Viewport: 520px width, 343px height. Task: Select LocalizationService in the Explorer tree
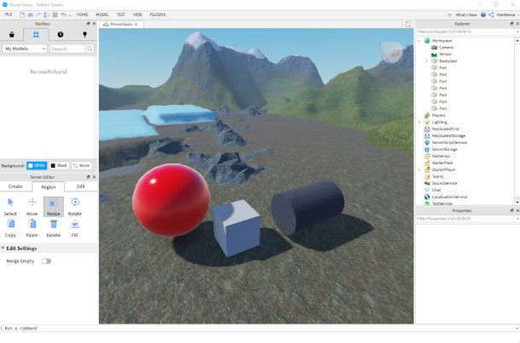(x=449, y=197)
